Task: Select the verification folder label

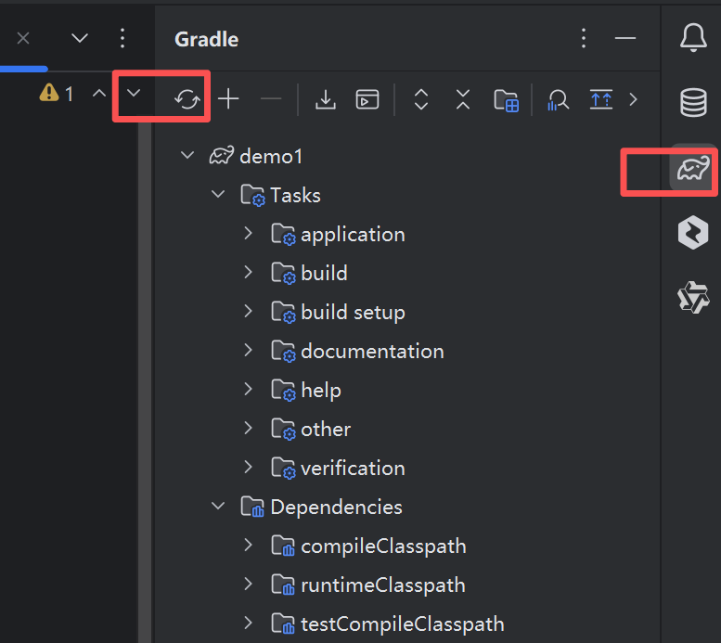Action: (x=354, y=469)
